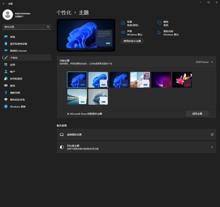
Task: Select the purple glow theme thumbnail
Action: (x=161, y=80)
